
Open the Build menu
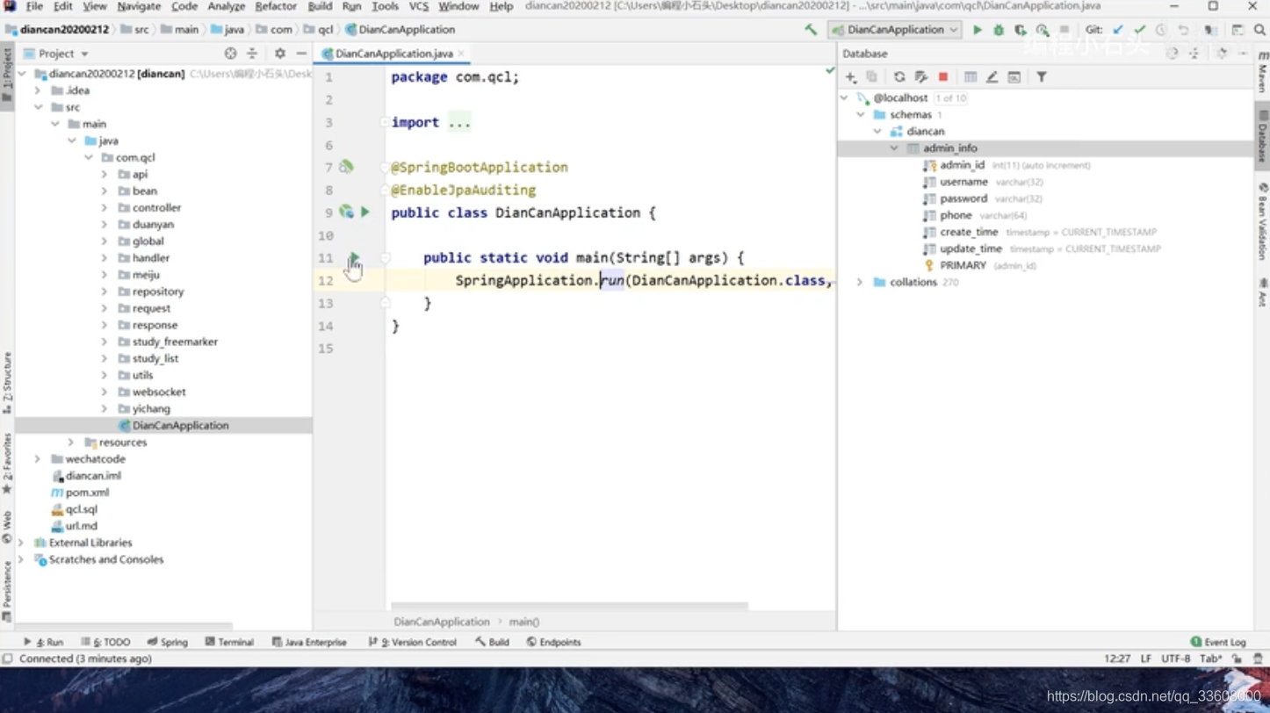point(320,6)
